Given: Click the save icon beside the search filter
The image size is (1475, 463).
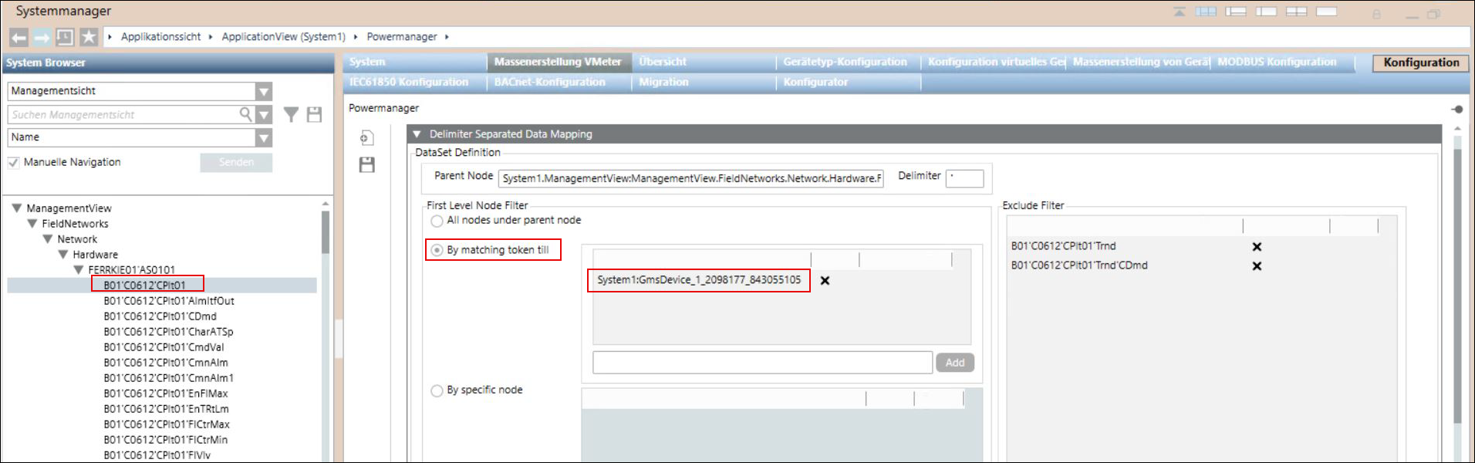Looking at the screenshot, I should pyautogui.click(x=314, y=115).
